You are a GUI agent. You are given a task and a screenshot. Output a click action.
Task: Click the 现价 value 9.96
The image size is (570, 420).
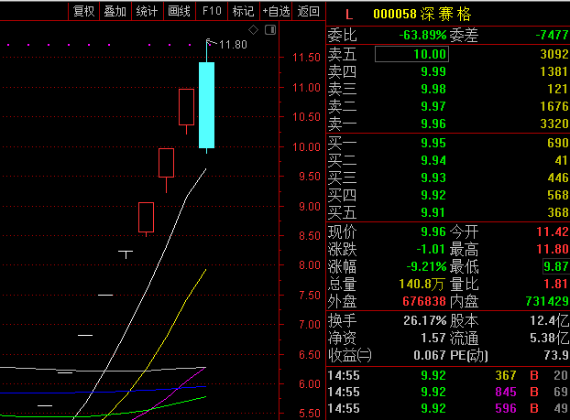click(433, 232)
